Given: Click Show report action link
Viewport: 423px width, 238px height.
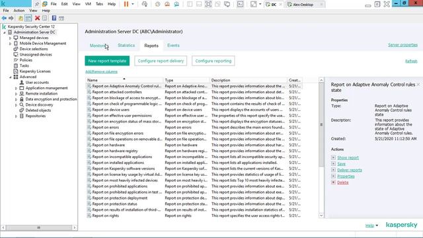Looking at the screenshot, I should pos(348,157).
